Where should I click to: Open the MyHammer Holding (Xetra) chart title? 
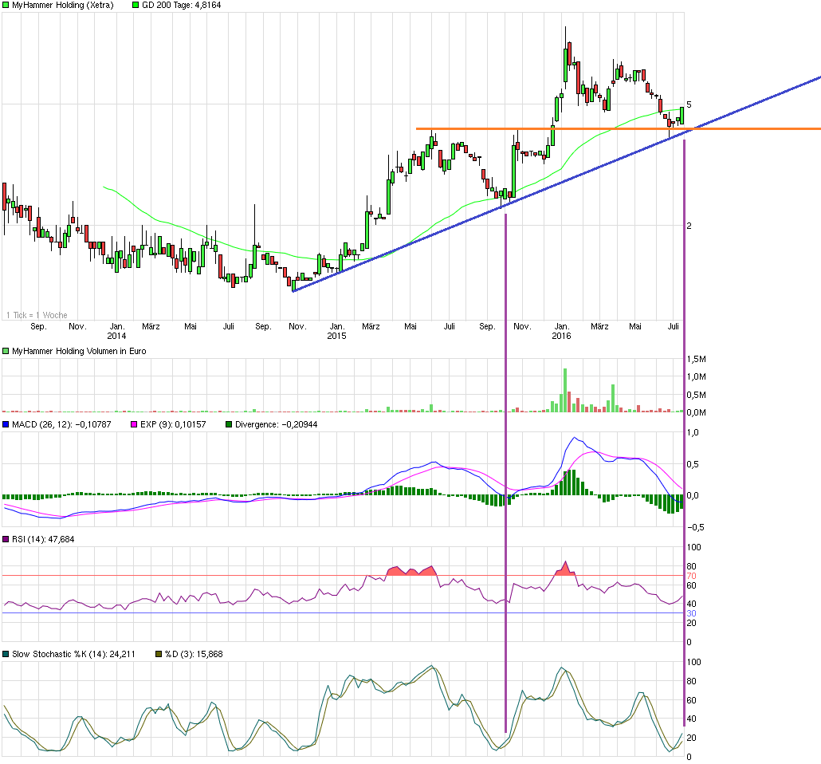coord(64,6)
